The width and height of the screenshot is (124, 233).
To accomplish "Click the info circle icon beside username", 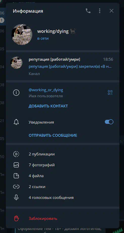I will [16, 93].
